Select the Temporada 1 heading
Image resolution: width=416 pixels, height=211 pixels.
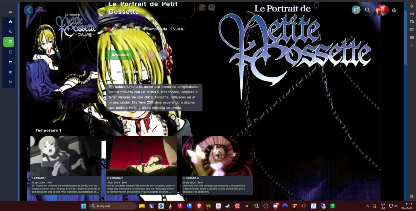click(x=47, y=130)
